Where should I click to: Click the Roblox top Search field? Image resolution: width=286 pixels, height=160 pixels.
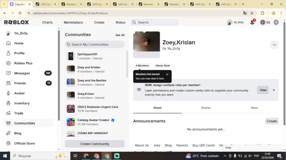154,22
